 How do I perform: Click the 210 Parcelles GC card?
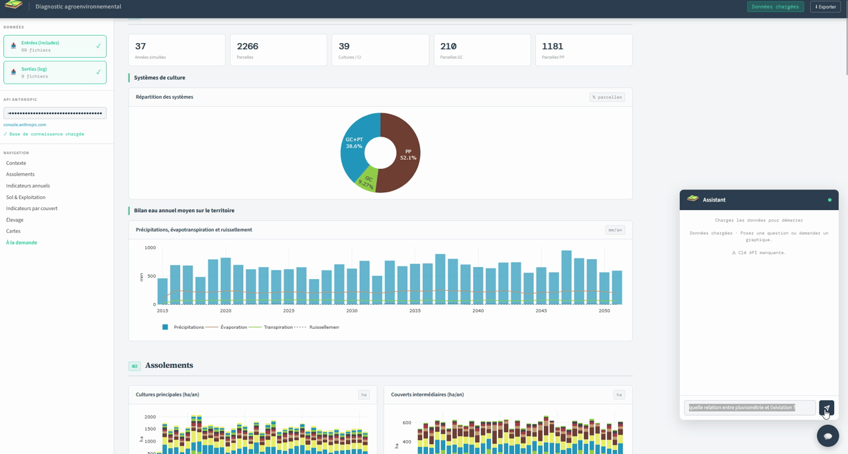(x=482, y=50)
